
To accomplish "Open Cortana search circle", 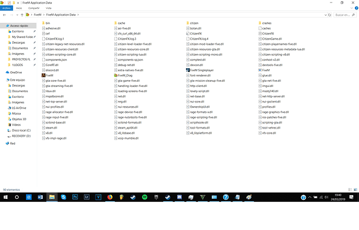I will coord(17,197).
